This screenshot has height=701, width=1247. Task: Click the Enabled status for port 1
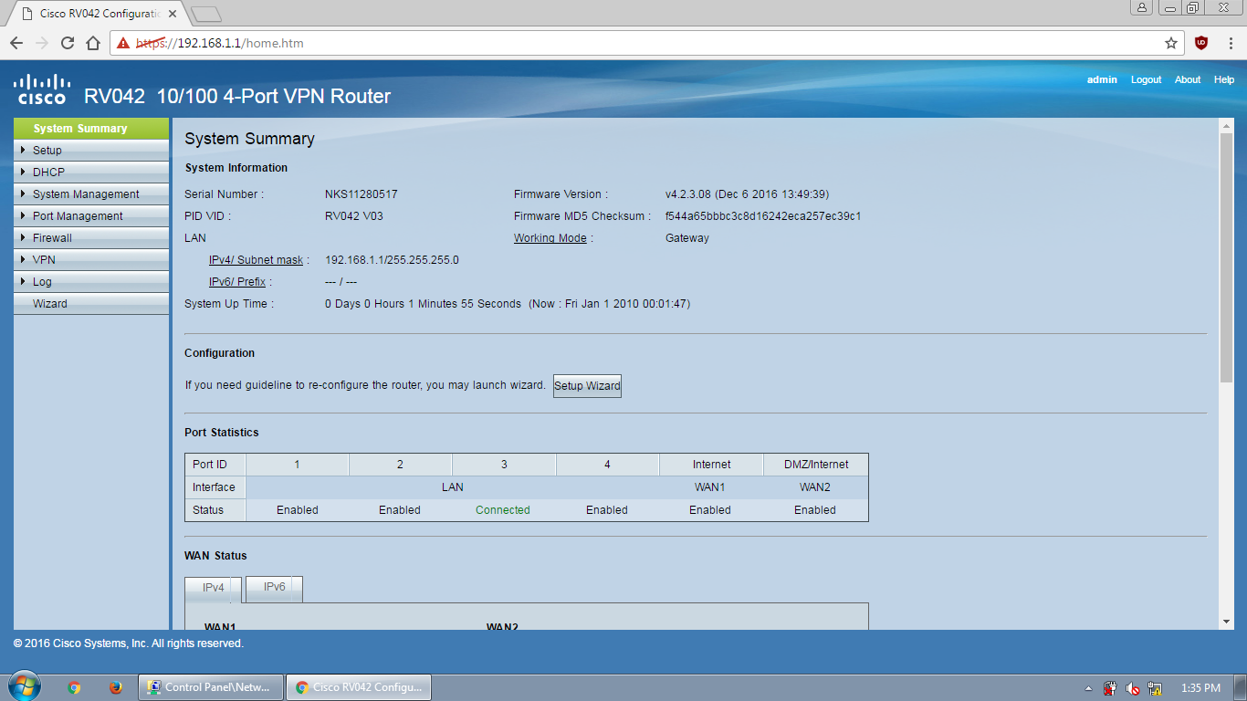tap(298, 510)
